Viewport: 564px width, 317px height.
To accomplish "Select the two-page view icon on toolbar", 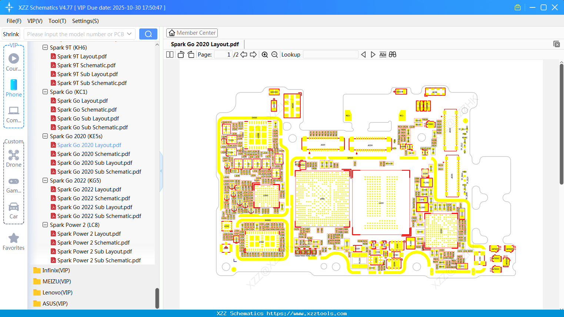I will click(169, 54).
